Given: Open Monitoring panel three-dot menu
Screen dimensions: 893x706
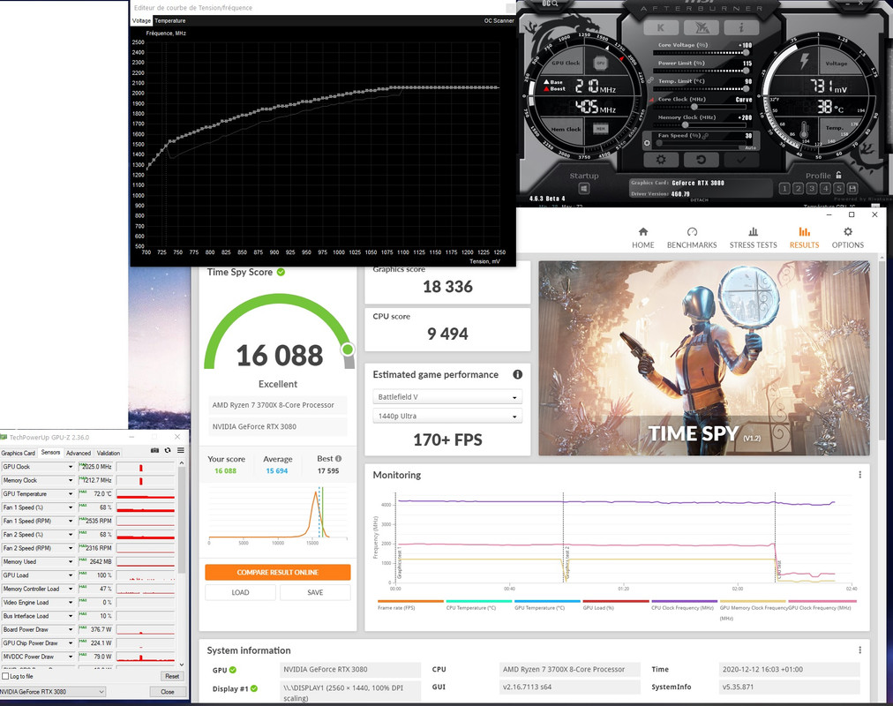Looking at the screenshot, I should pos(860,475).
